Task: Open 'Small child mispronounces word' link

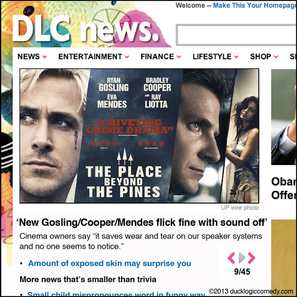Action: tap(116, 294)
